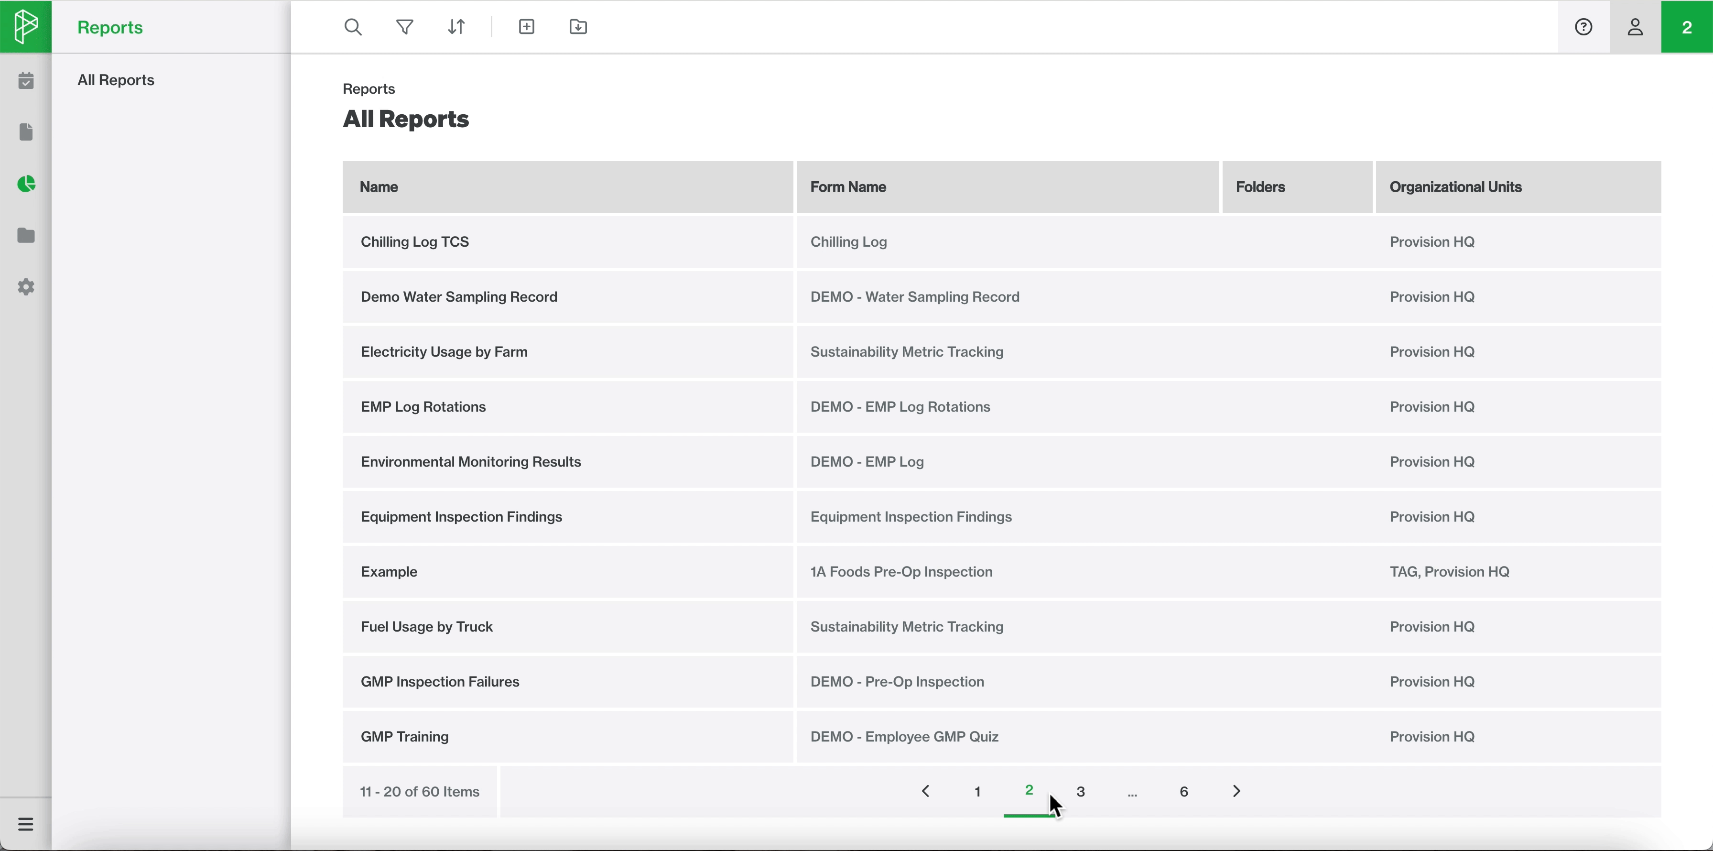1713x851 pixels.
Task: Open the Electricity Usage by Farm report
Action: 444,353
